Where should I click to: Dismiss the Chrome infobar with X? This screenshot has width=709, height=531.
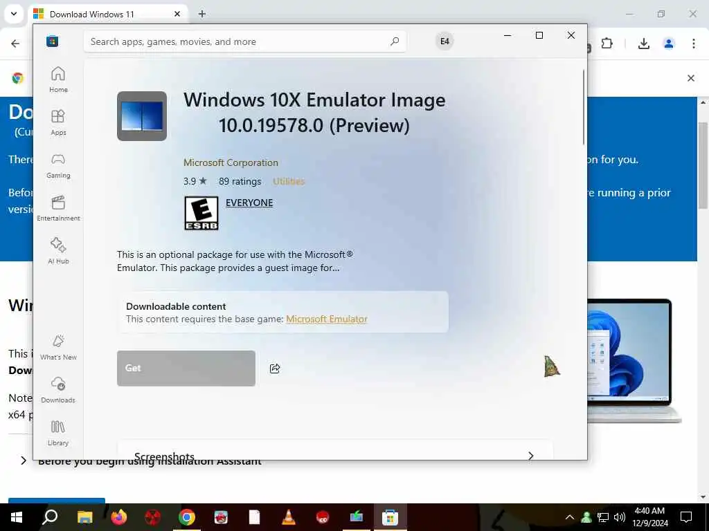pyautogui.click(x=691, y=78)
